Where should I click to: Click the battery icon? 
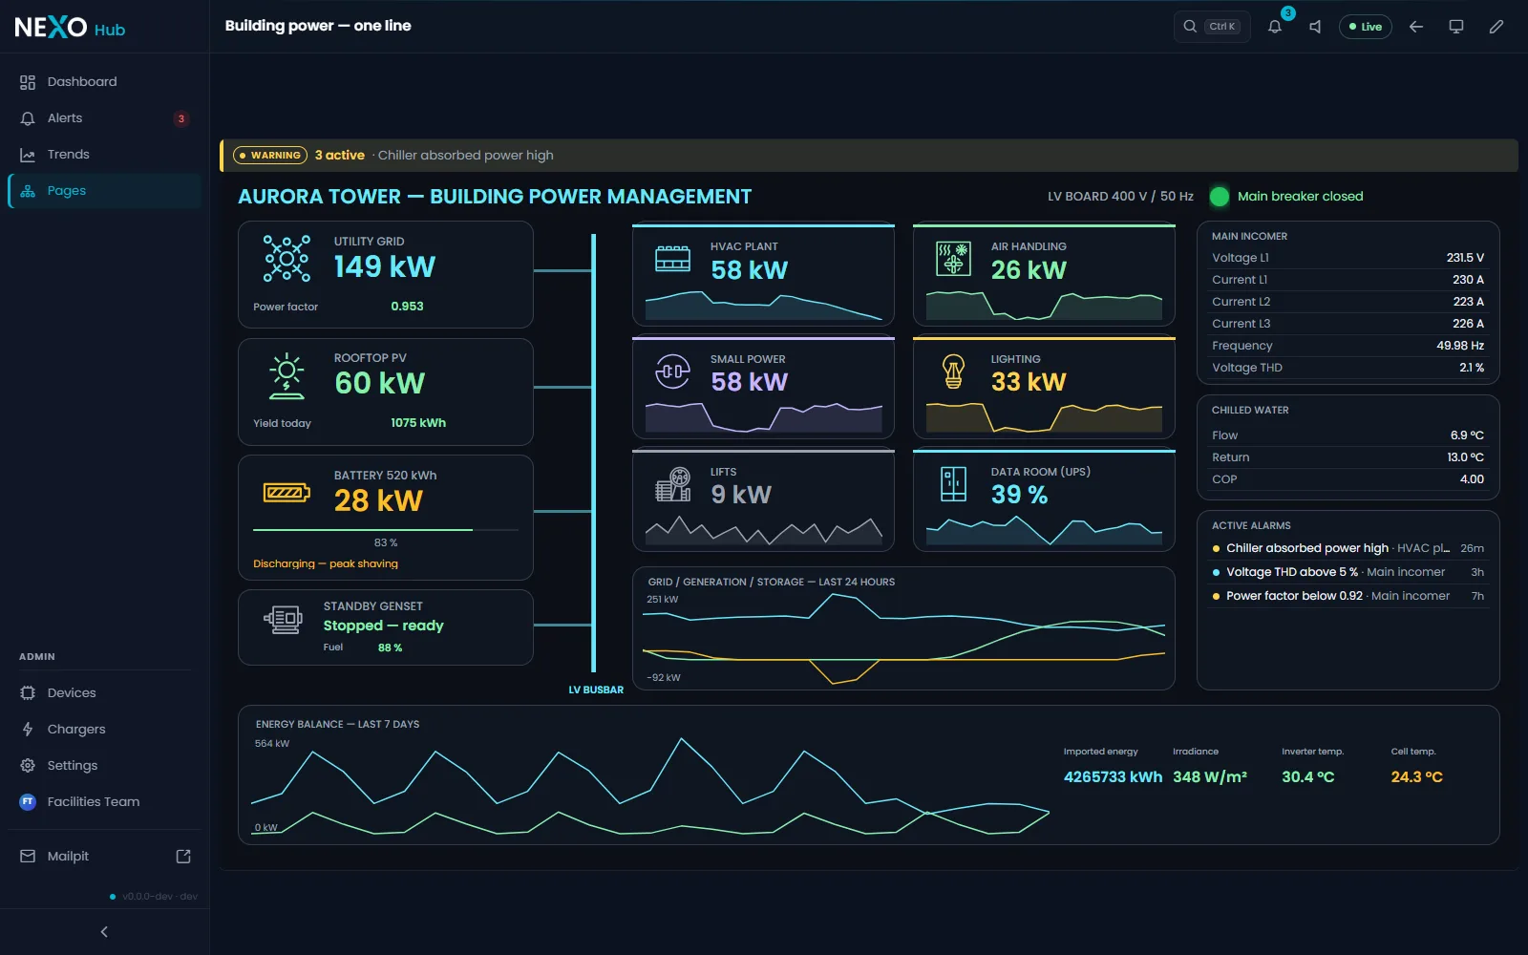[286, 493]
